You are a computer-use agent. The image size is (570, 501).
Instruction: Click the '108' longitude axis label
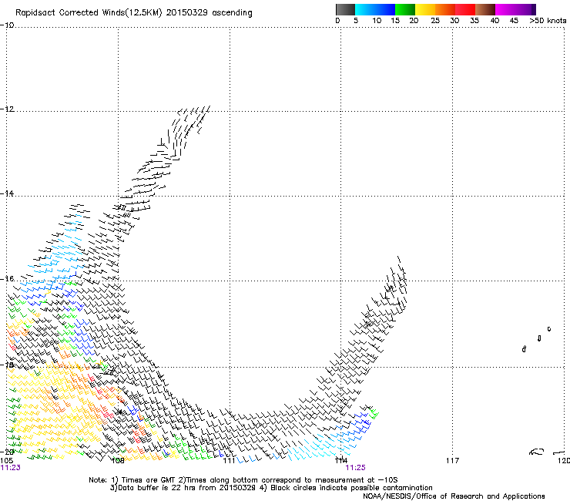[x=118, y=461]
